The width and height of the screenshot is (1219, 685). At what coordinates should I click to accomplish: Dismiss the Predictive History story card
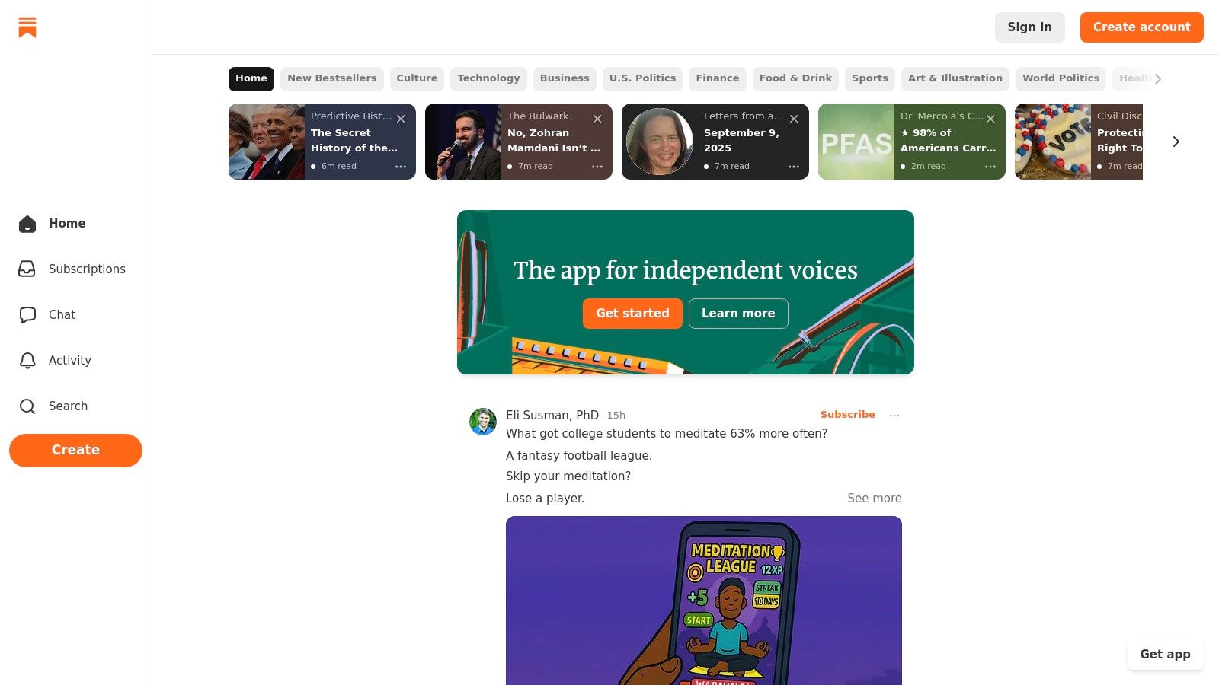pos(401,119)
